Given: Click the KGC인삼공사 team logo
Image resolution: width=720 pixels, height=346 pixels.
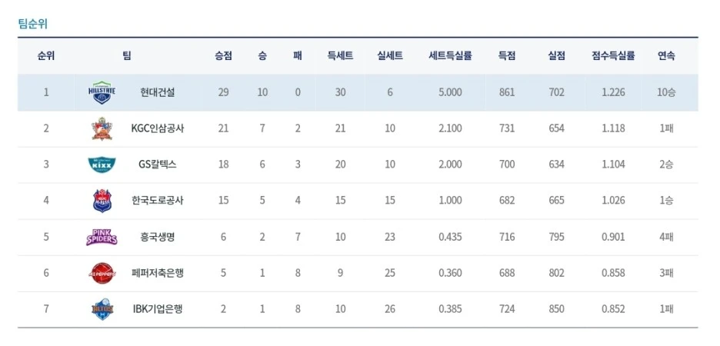Looking at the screenshot, I should point(102,128).
